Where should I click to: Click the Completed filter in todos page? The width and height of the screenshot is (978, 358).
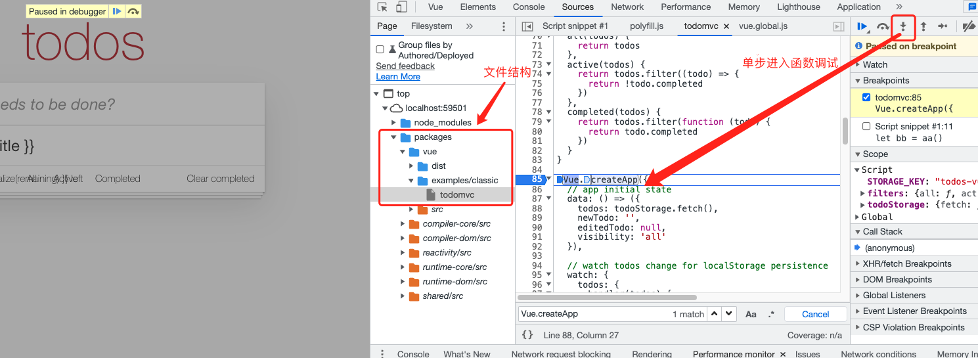118,179
